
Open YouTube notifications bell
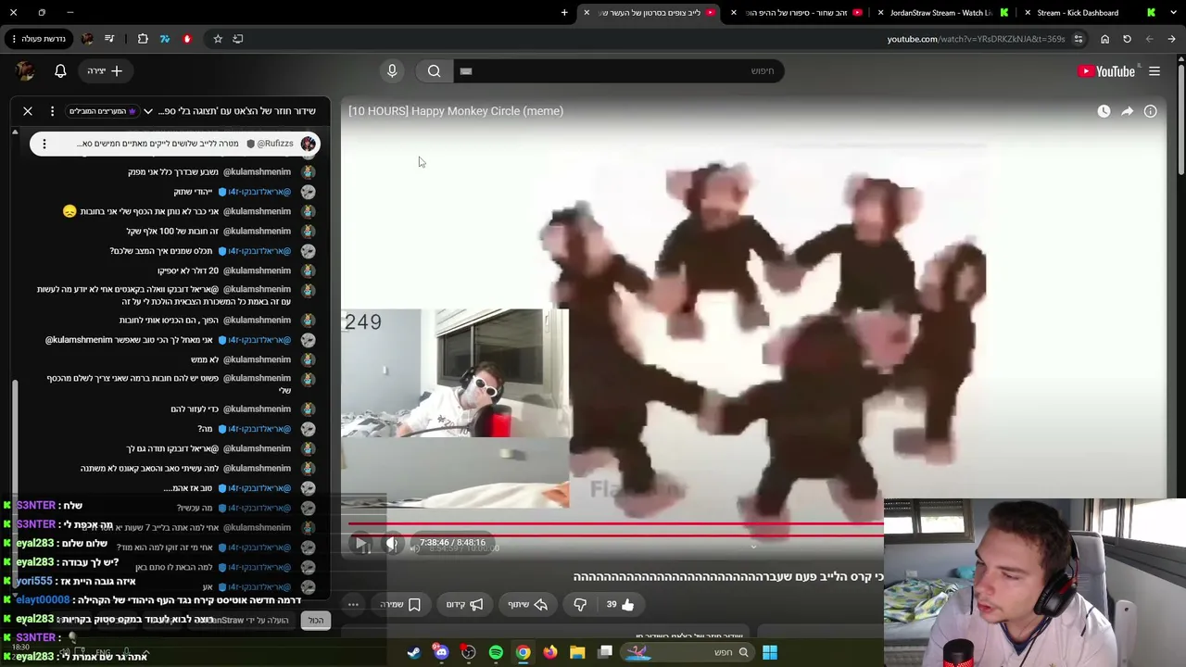(60, 71)
